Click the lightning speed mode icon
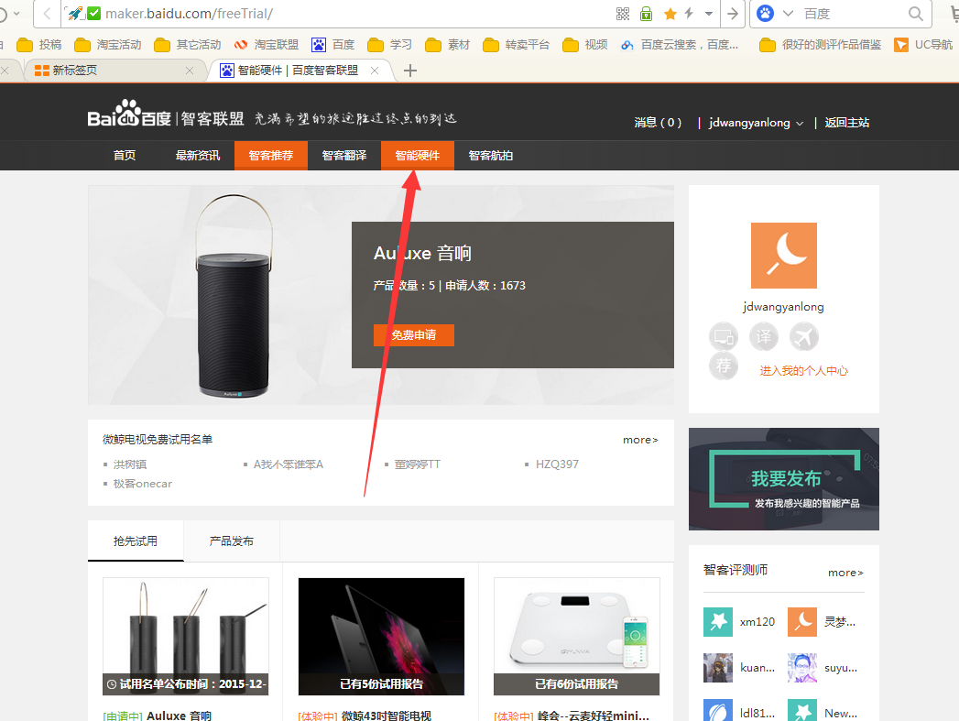 click(x=690, y=13)
